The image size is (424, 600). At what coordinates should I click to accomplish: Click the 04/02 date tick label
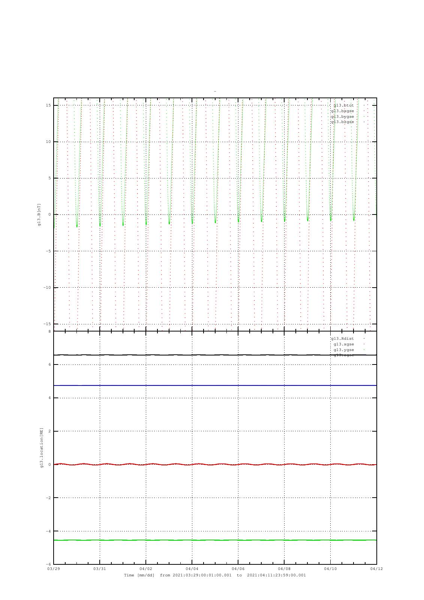click(146, 569)
